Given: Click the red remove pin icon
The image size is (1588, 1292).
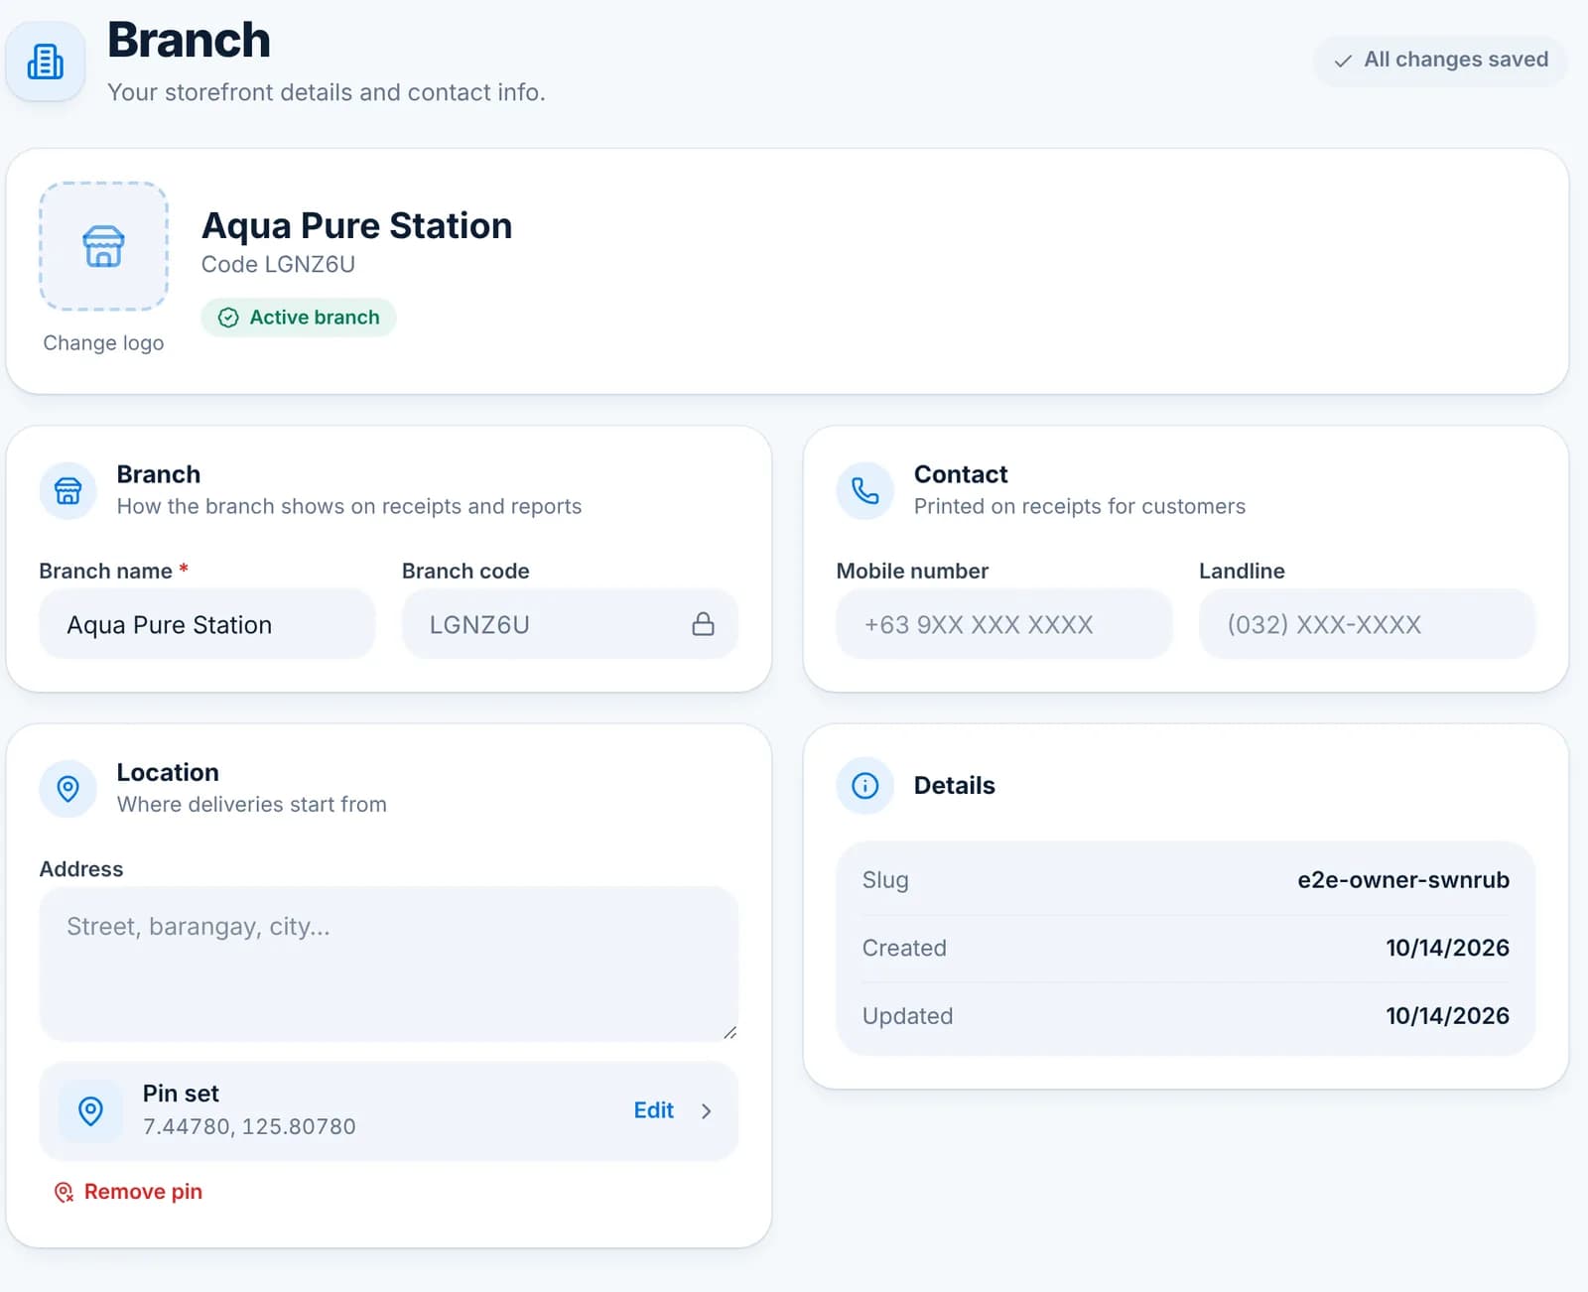Looking at the screenshot, I should (64, 1192).
